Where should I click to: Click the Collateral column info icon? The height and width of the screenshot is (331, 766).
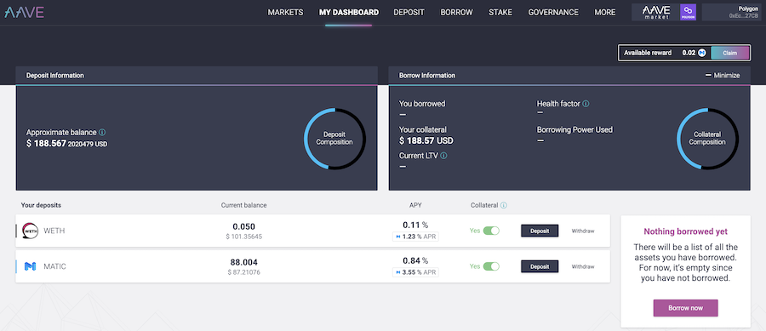click(x=504, y=205)
